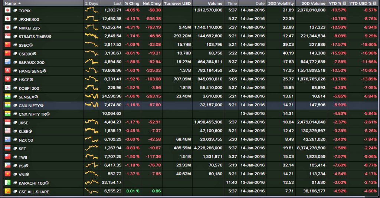Click the delayed-data clock icon after STRAITS TIMES
Viewport: 380px width, 198px height.
click(x=50, y=37)
